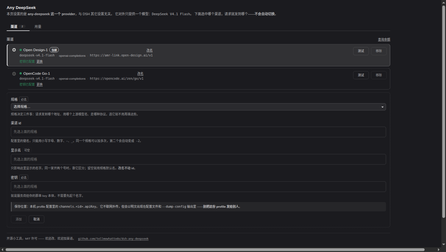Focus the 渠道 id input field
The height and width of the screenshot is (252, 446).
pyautogui.click(x=198, y=132)
